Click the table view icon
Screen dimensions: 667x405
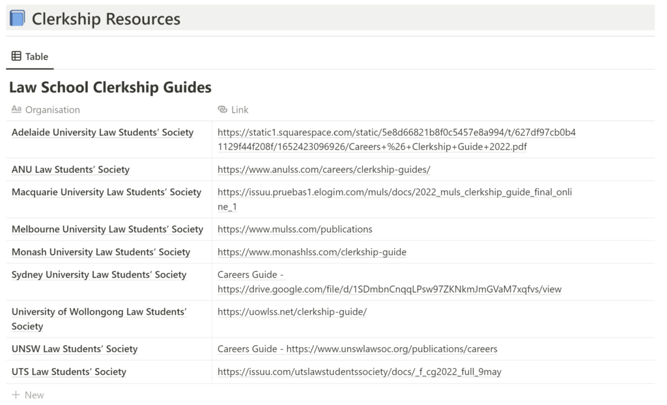point(16,56)
